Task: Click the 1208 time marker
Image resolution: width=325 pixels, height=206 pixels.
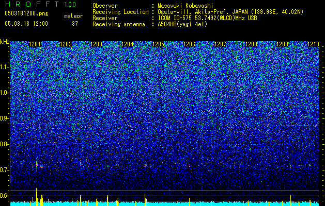Action: pos(252,44)
